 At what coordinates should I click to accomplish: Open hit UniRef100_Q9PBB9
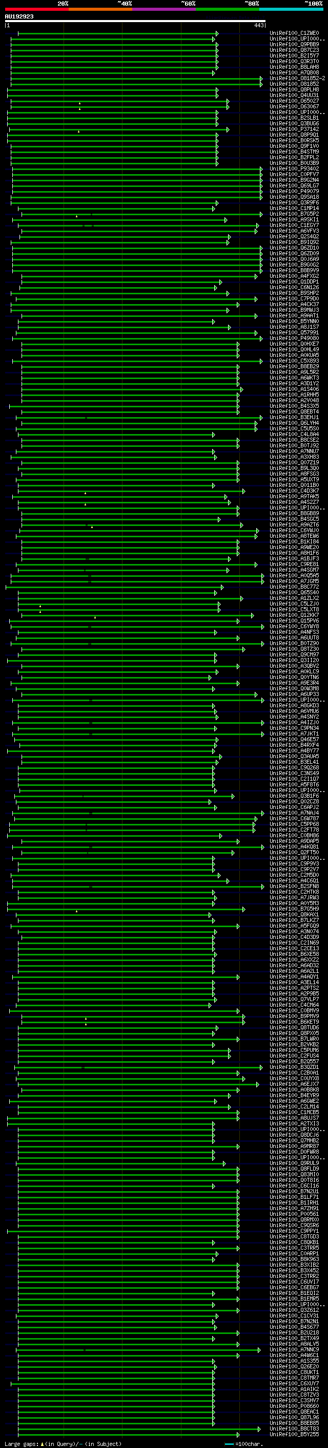pos(294,44)
